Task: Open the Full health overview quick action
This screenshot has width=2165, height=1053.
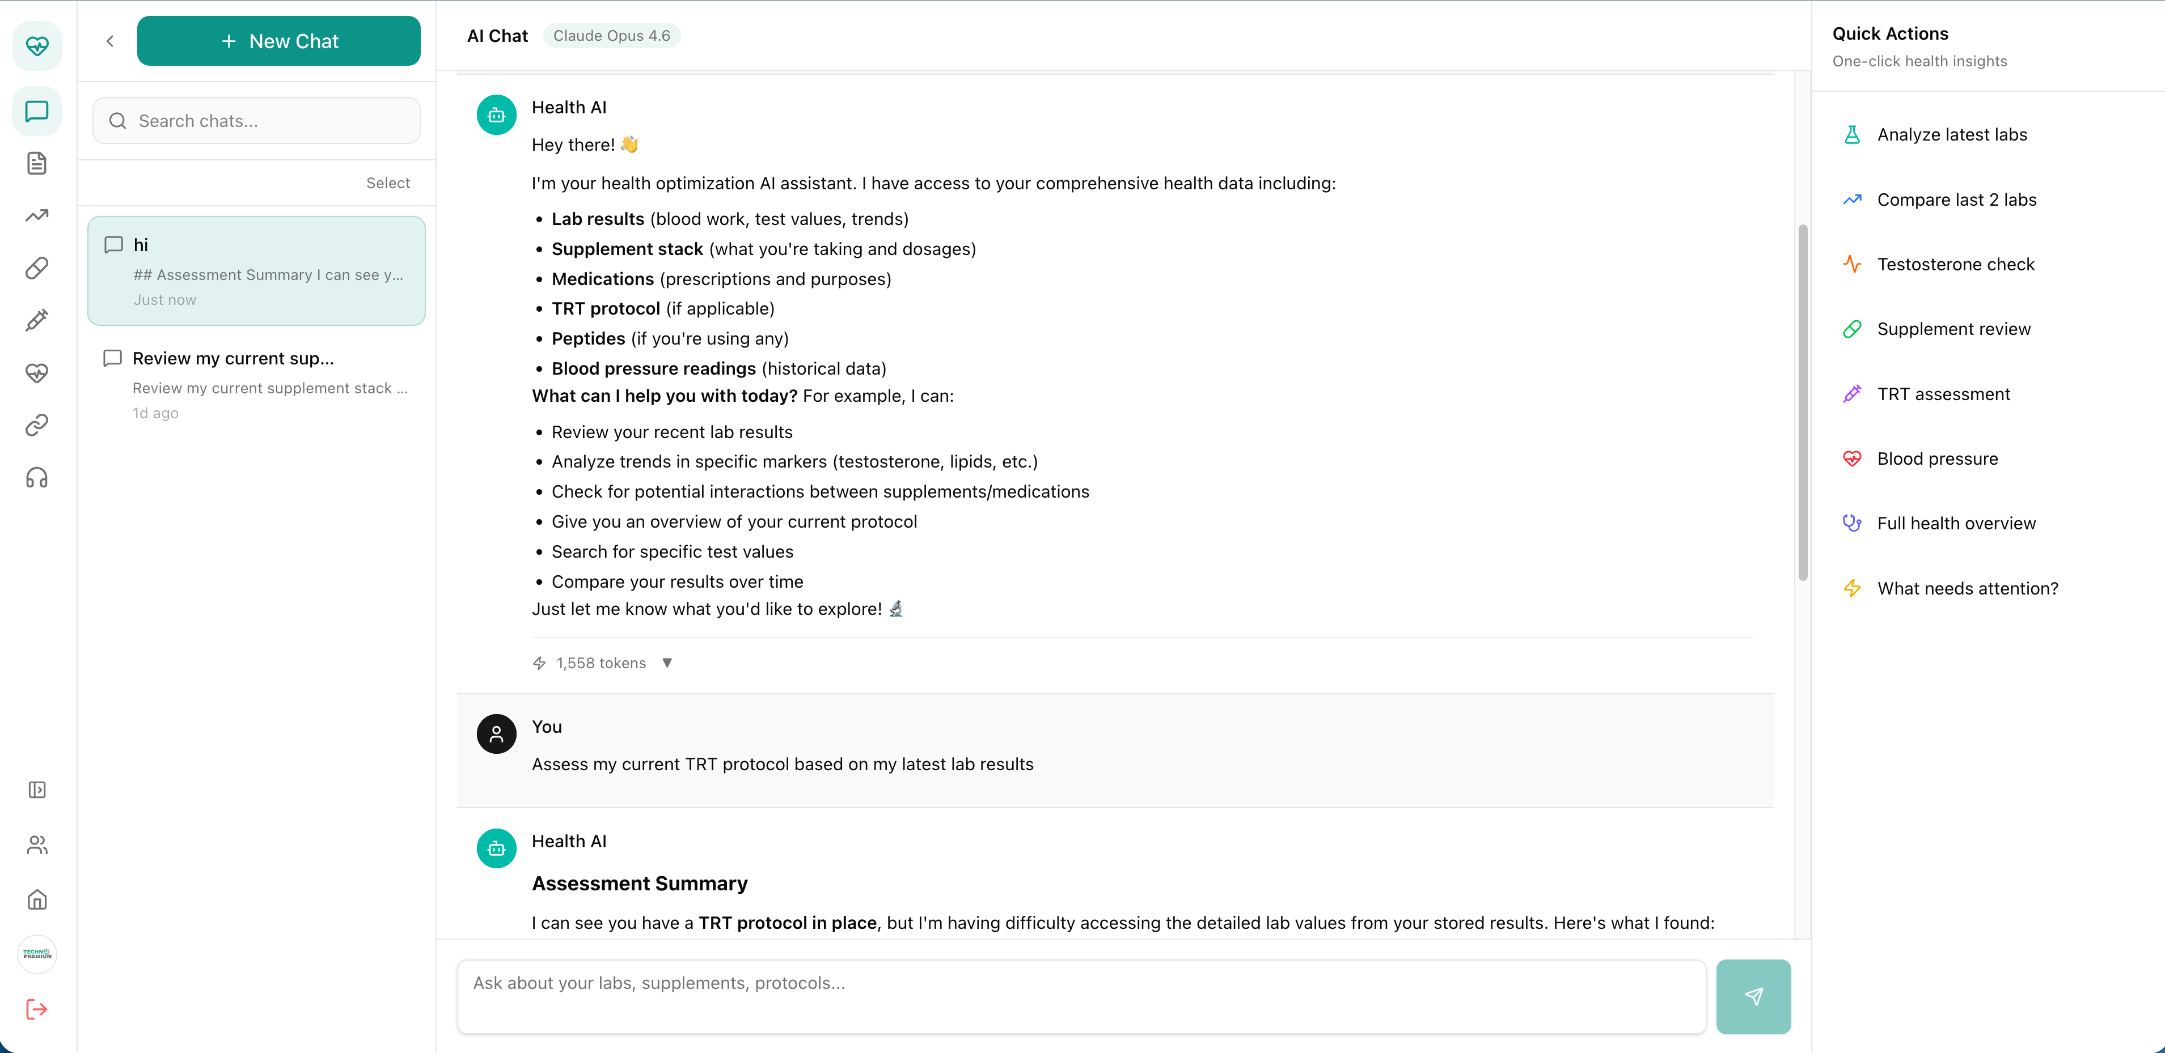Action: click(x=1956, y=523)
